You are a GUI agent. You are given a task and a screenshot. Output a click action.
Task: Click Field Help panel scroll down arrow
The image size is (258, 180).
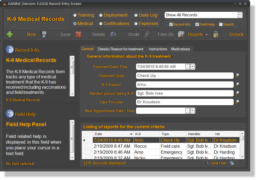point(72,158)
